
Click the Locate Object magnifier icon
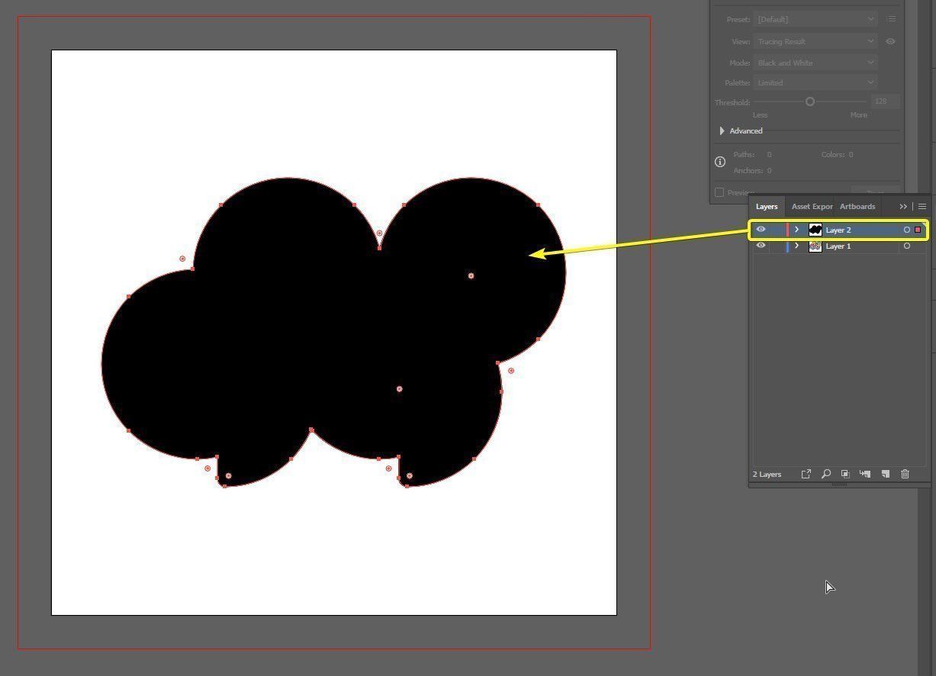[x=826, y=474]
